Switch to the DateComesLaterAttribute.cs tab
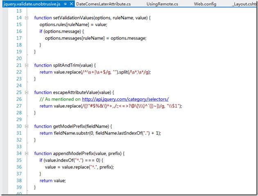 pyautogui.click(x=104, y=4)
